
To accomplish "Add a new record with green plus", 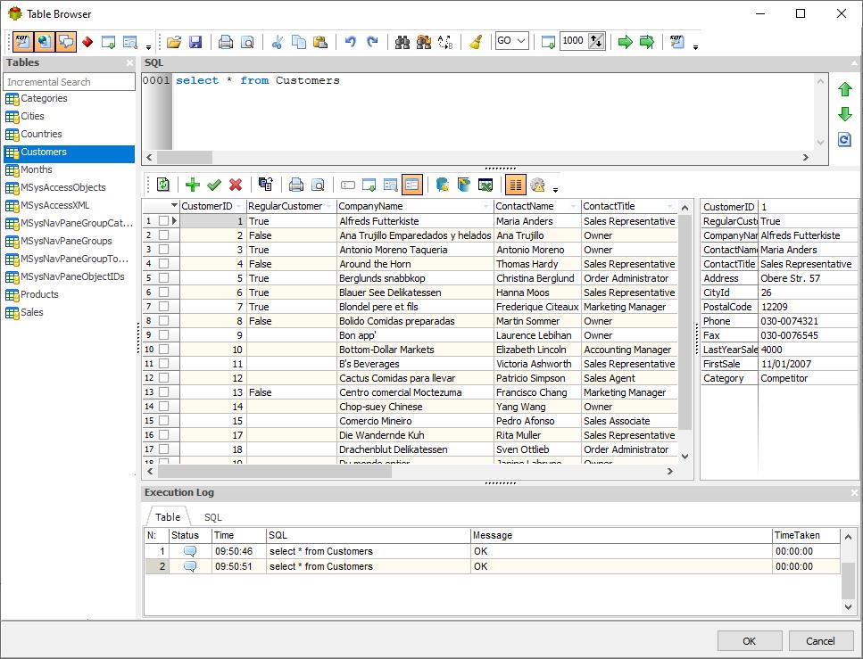I will [x=193, y=185].
